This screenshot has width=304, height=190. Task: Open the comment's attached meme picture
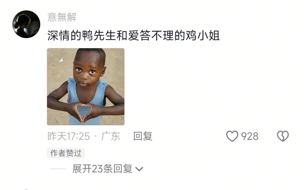coord(86,87)
